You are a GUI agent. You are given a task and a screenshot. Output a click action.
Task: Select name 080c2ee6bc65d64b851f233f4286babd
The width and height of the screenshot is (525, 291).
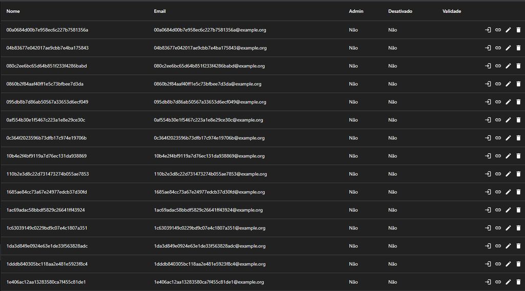click(x=47, y=66)
